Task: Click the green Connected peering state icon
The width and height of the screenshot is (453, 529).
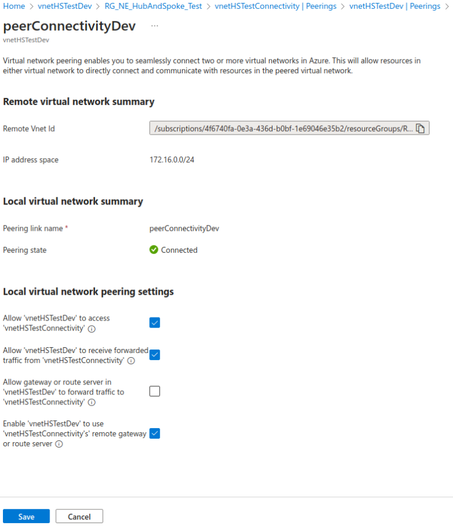Action: [x=153, y=250]
